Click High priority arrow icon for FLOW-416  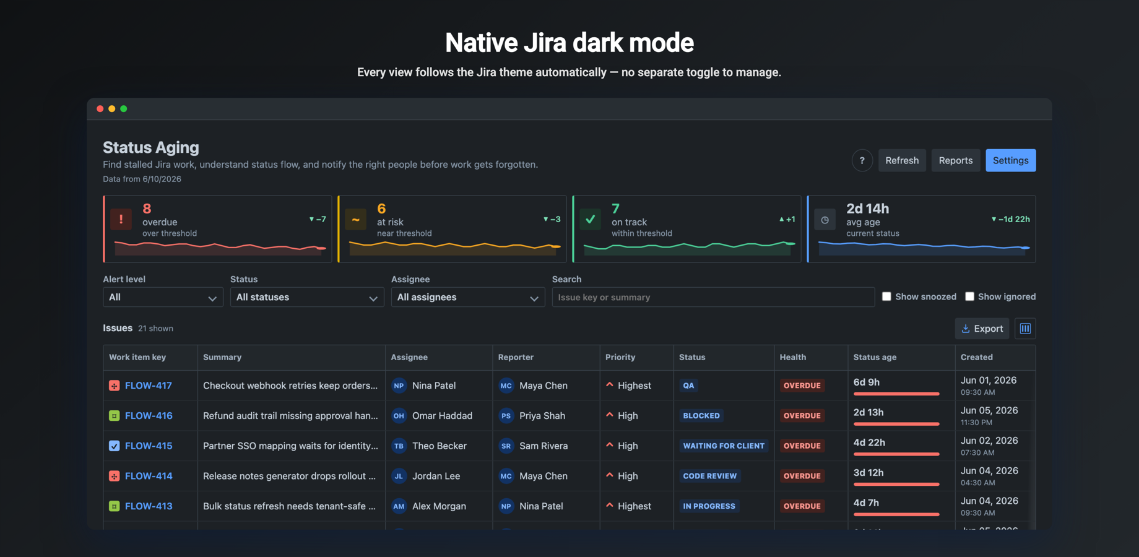610,415
